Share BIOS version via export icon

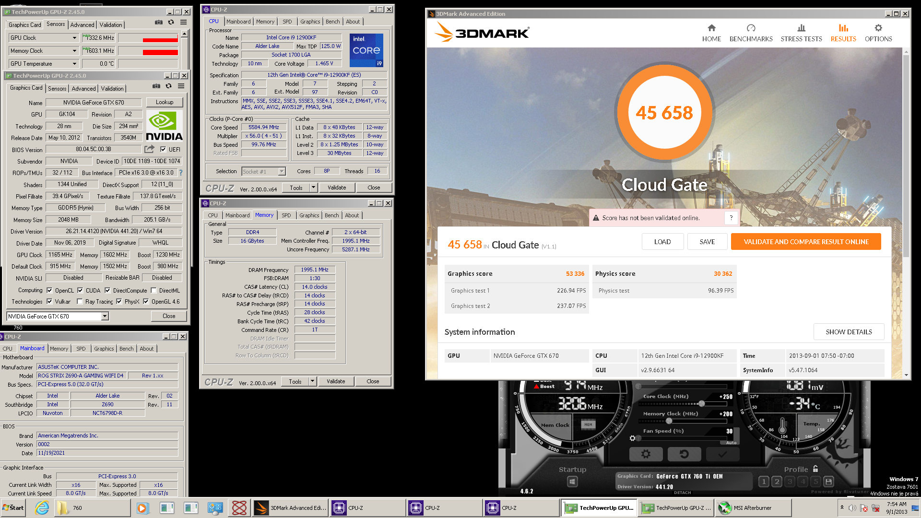(x=150, y=149)
